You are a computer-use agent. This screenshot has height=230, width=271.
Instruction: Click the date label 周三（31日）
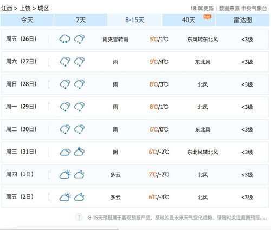[x=21, y=152]
